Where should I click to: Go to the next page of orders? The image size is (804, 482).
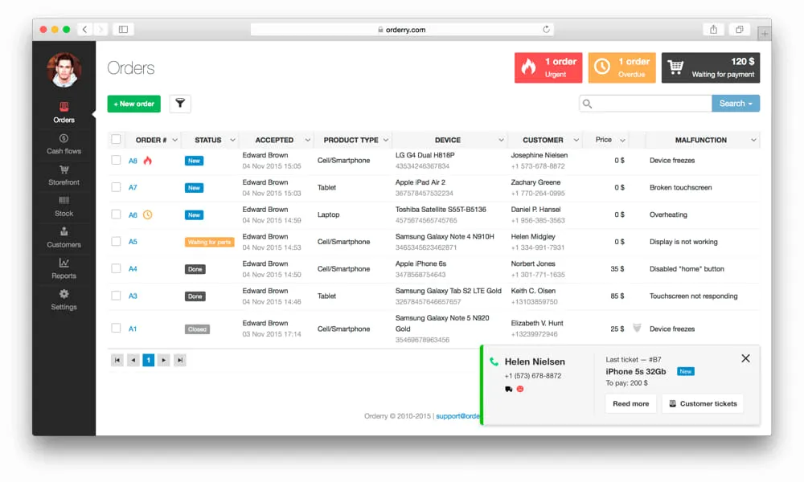[164, 360]
